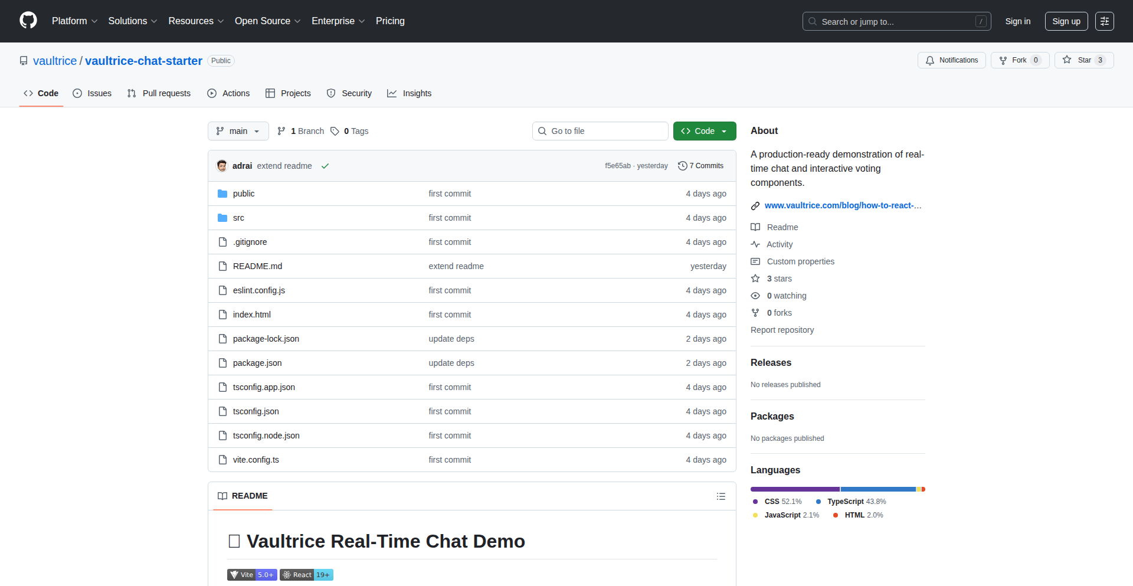Click the Notifications bell button
This screenshot has width=1133, height=586.
(951, 60)
